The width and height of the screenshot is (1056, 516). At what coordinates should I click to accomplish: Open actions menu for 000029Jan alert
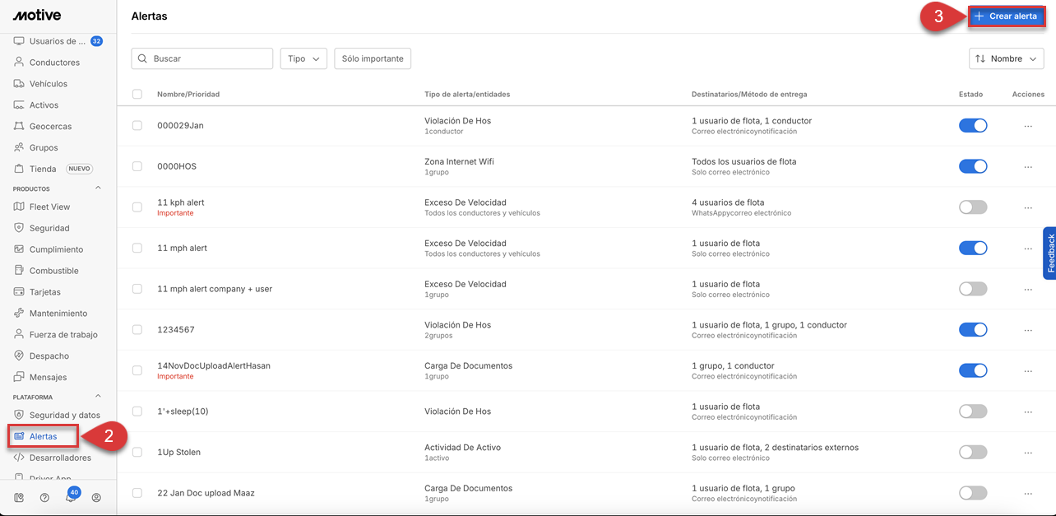[1027, 126]
